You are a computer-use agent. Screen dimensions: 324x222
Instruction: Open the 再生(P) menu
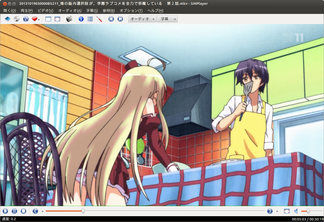tap(27, 11)
